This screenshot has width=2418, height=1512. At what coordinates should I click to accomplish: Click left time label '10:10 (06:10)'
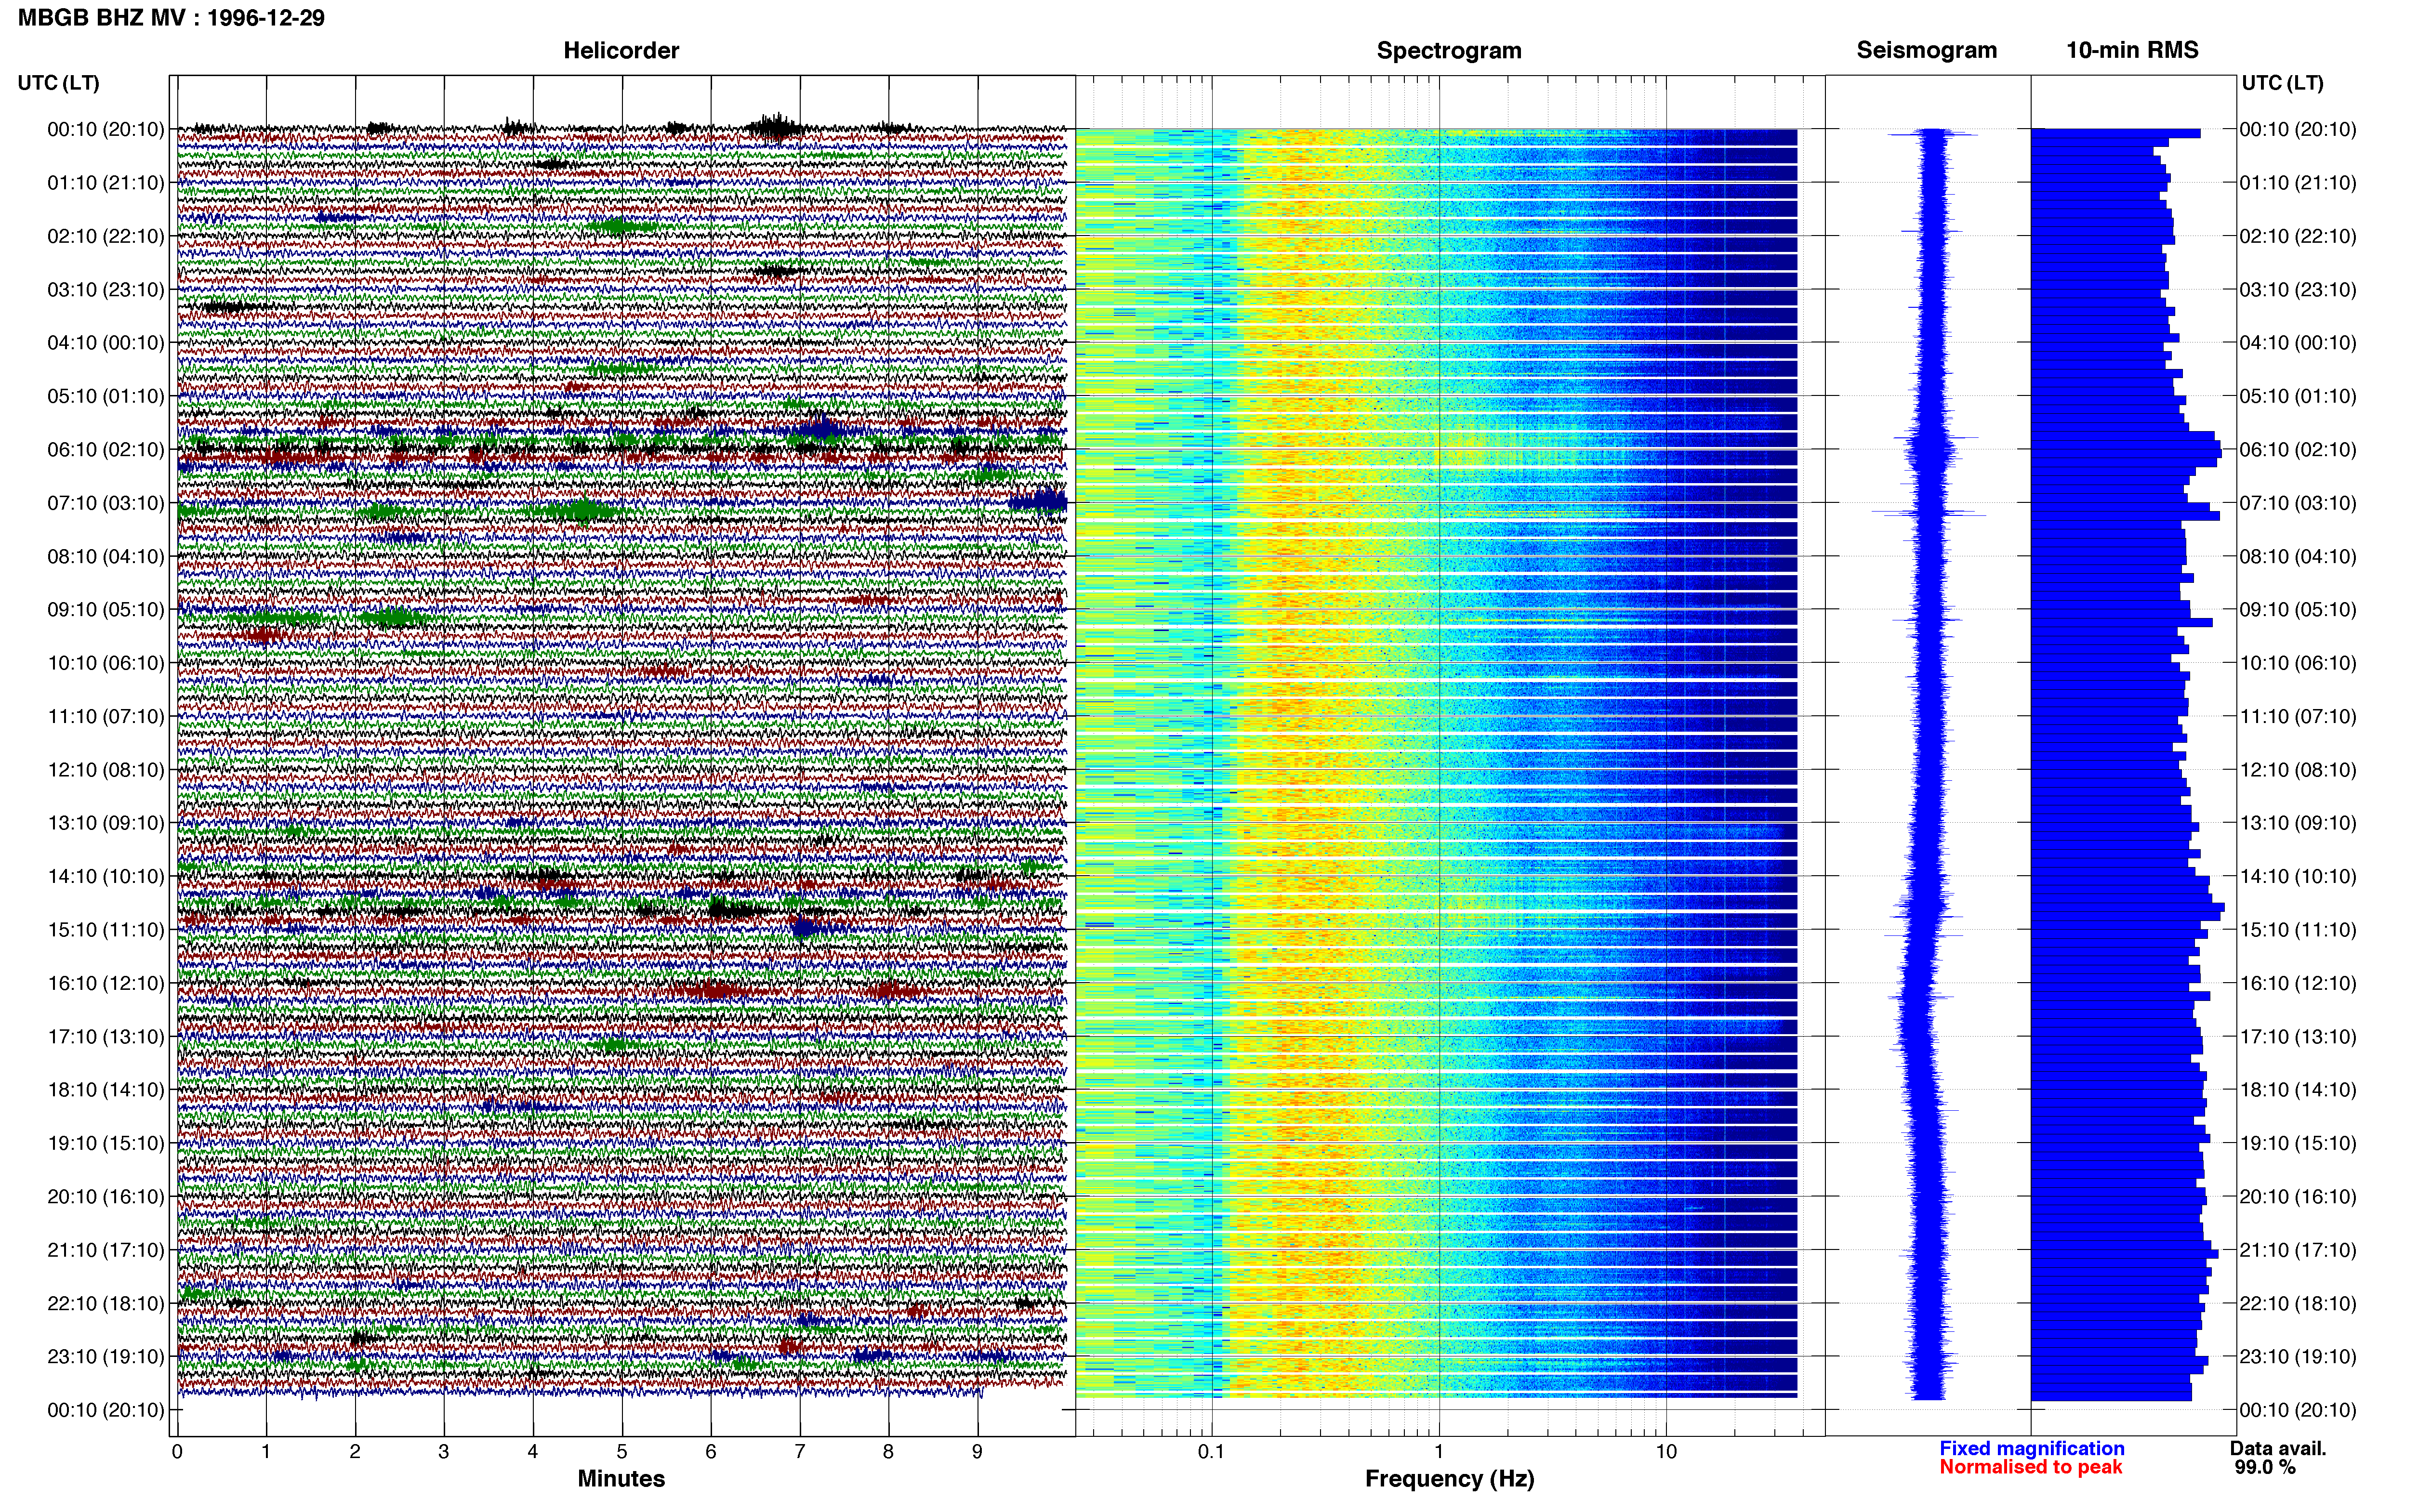106,663
